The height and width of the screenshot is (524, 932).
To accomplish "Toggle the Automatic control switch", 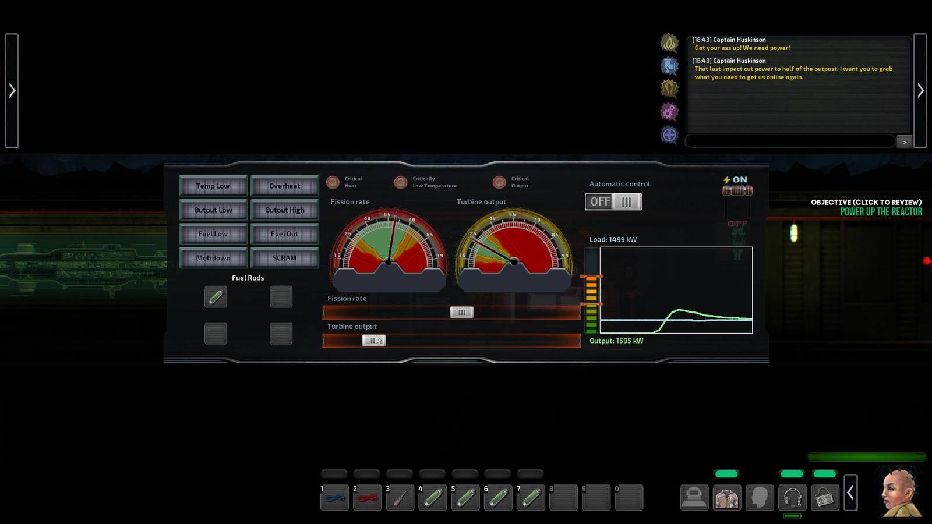I will [x=613, y=201].
